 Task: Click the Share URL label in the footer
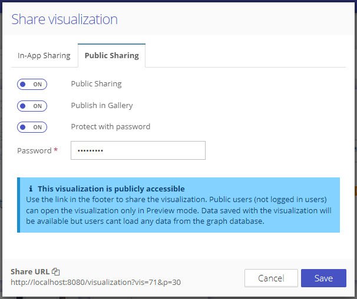[x=29, y=271]
